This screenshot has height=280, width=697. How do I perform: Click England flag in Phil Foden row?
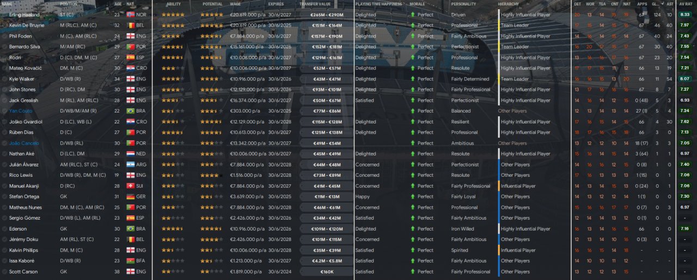point(130,36)
